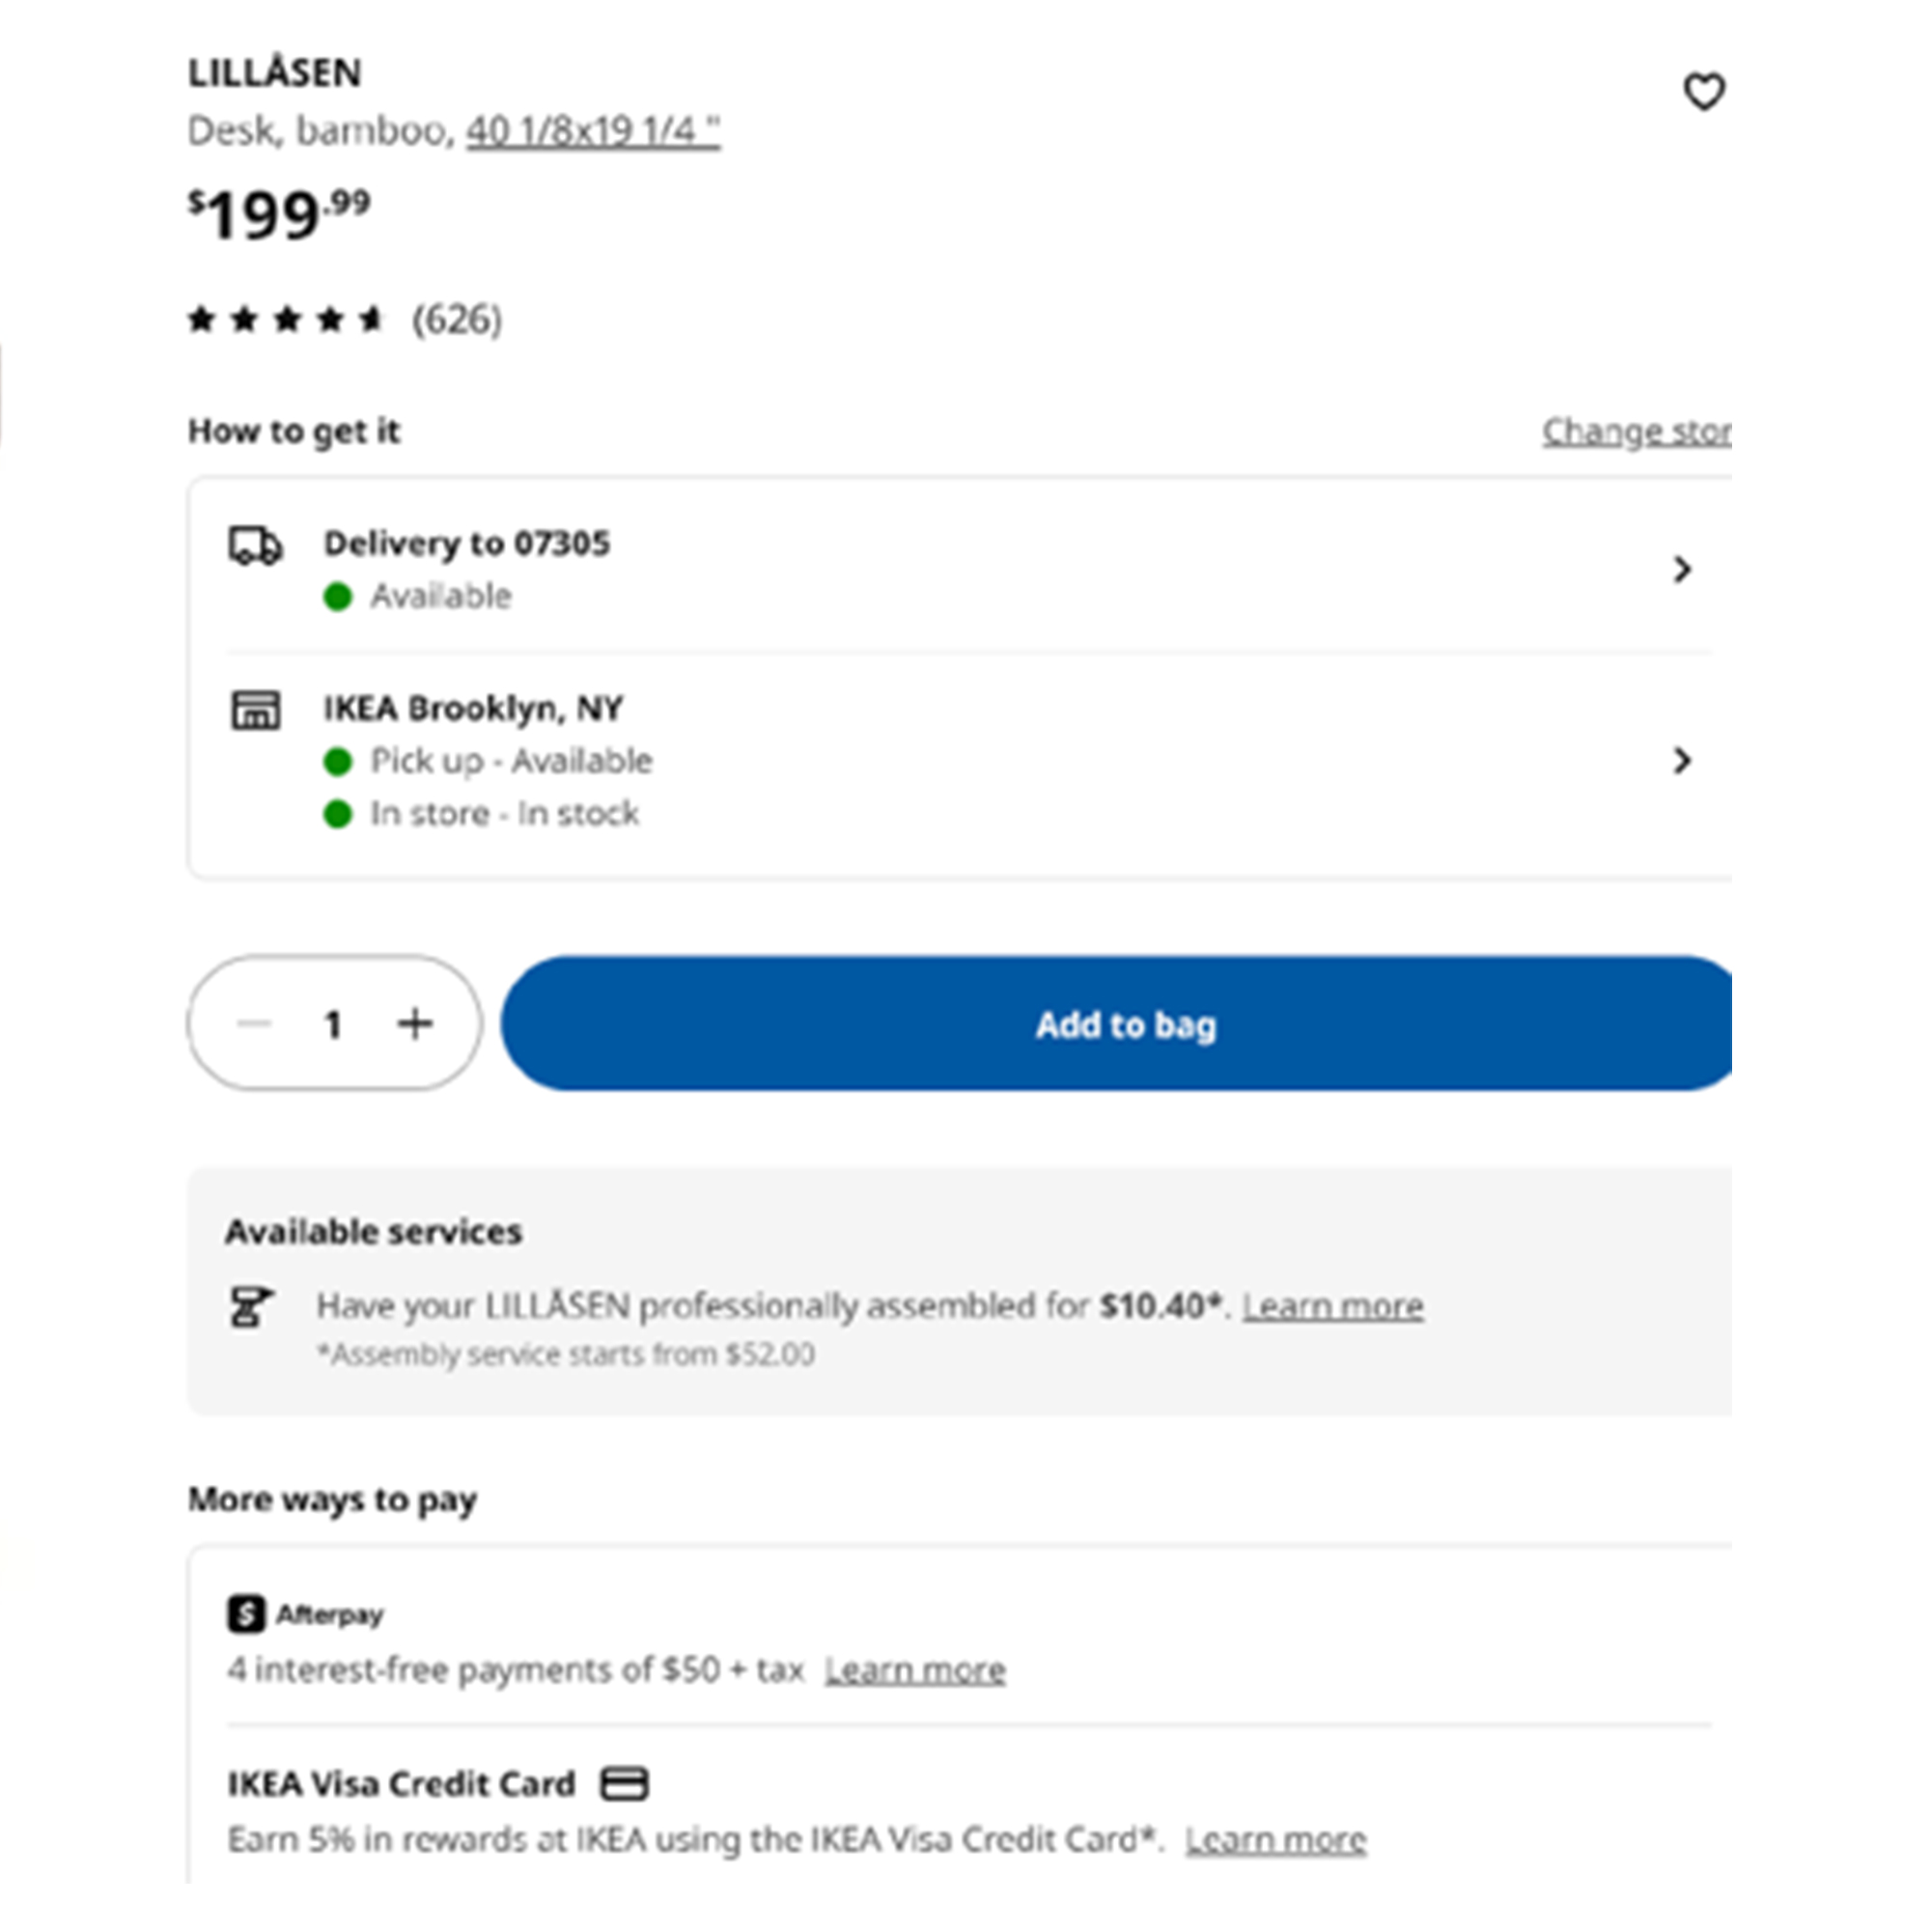
Task: Click the 40 1/8x19 1/4 size link
Action: (593, 131)
